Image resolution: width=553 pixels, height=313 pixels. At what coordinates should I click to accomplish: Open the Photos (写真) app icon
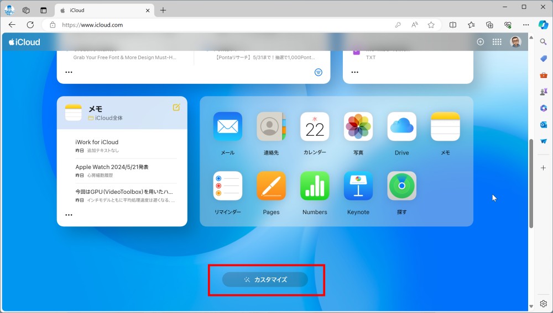tap(358, 126)
